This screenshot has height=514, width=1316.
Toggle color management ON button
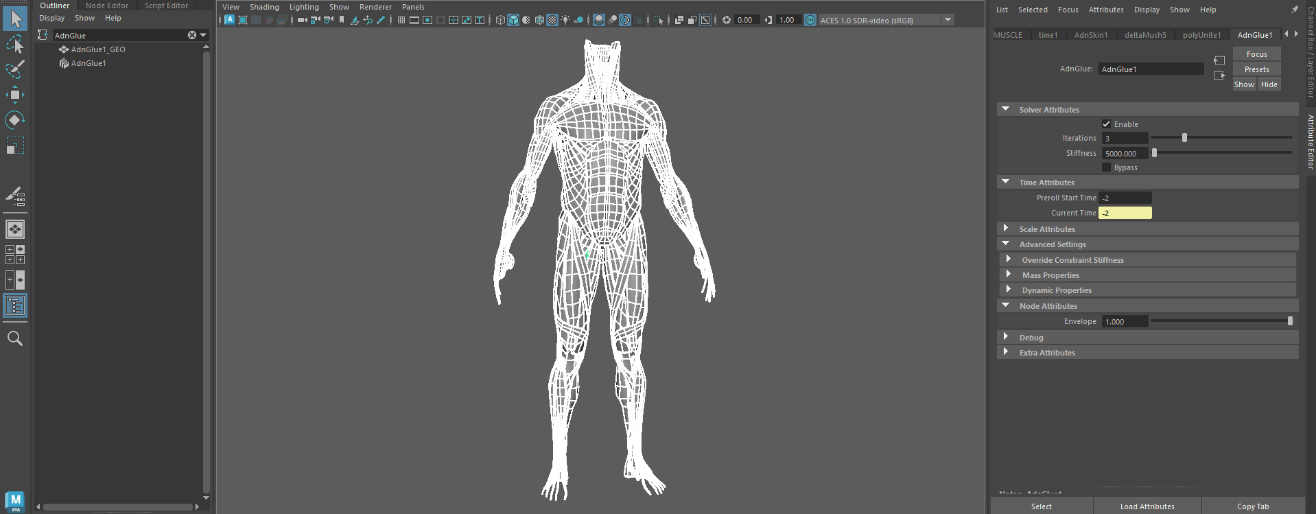pyautogui.click(x=810, y=20)
